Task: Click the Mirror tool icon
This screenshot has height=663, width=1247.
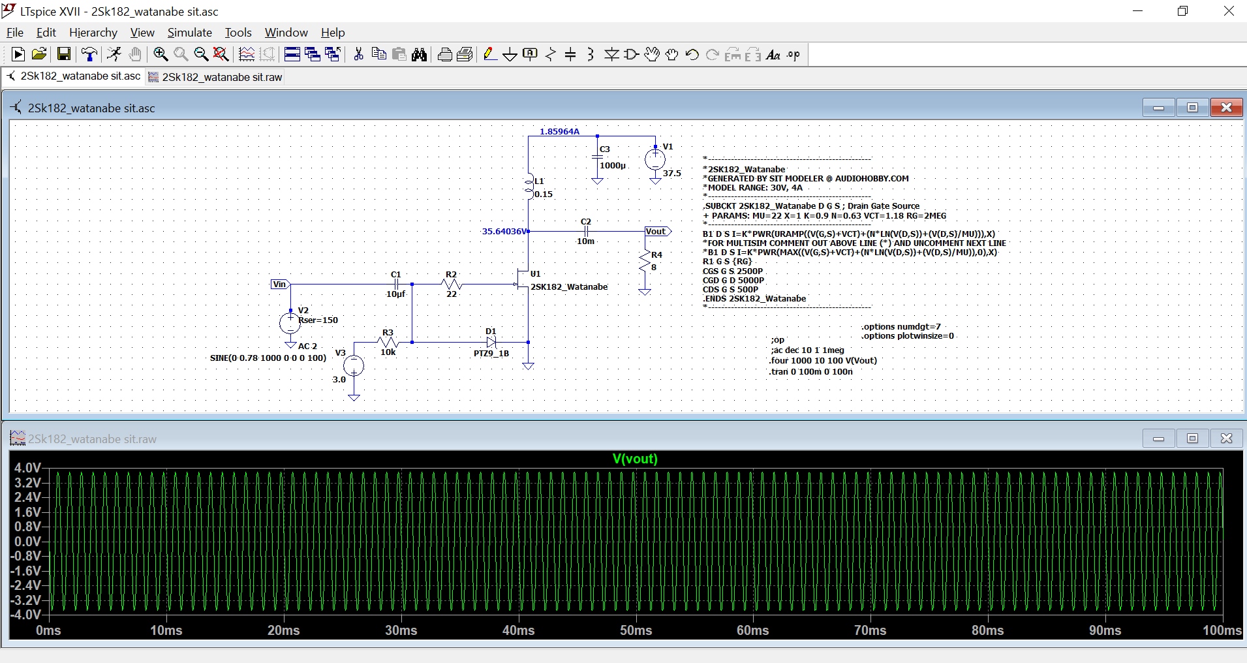Action: (753, 55)
